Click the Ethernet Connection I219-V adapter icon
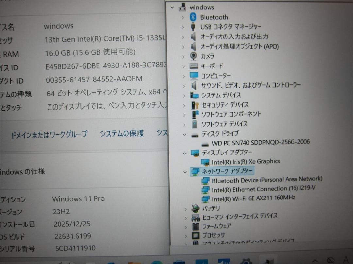The width and height of the screenshot is (353, 264). tap(205, 190)
